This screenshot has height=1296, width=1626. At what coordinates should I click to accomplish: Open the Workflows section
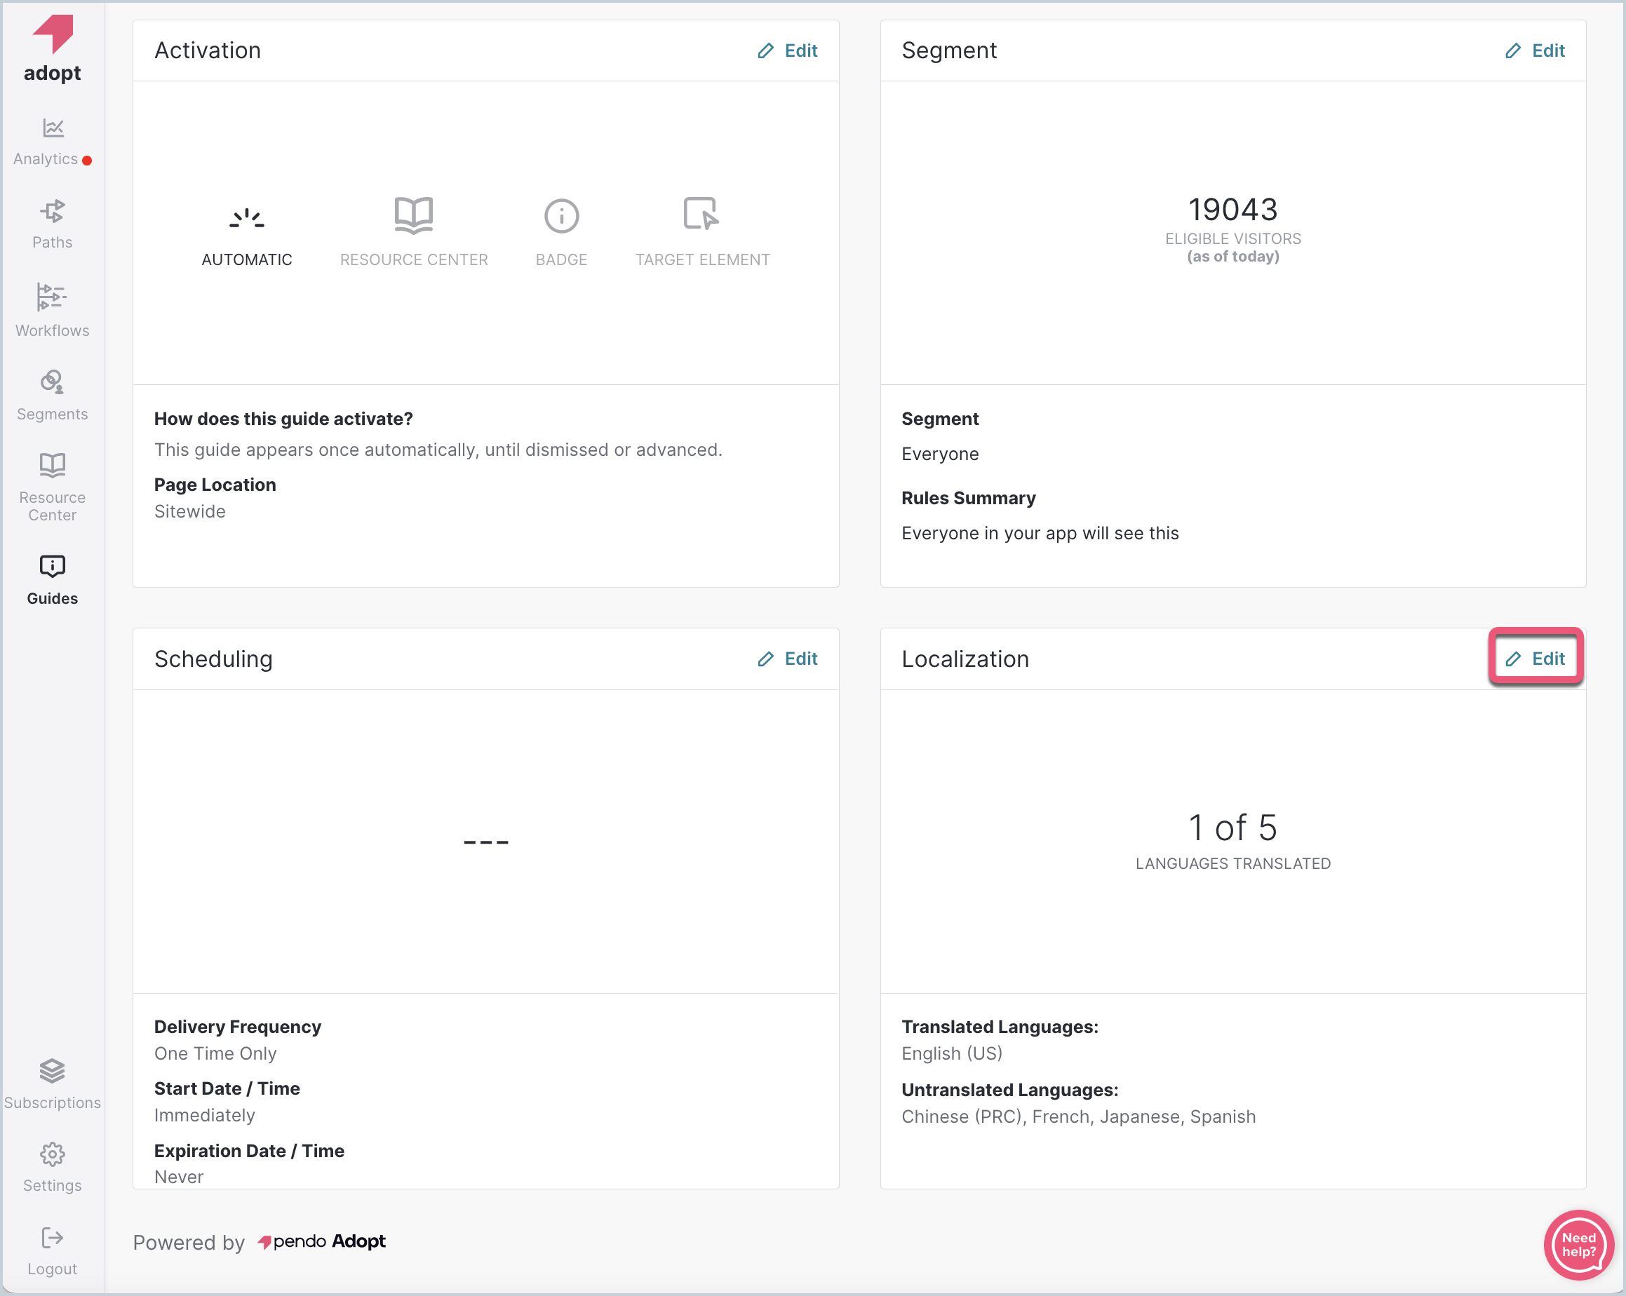coord(52,310)
